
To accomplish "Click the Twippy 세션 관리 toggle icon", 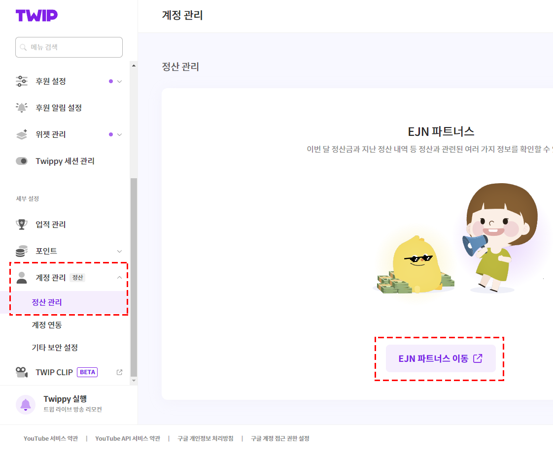I will click(22, 161).
